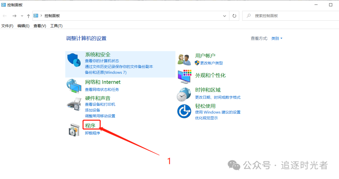Image resolution: width=339 pixels, height=179 pixels.
Task: Open the 时钟和区域 category
Action: click(x=208, y=90)
